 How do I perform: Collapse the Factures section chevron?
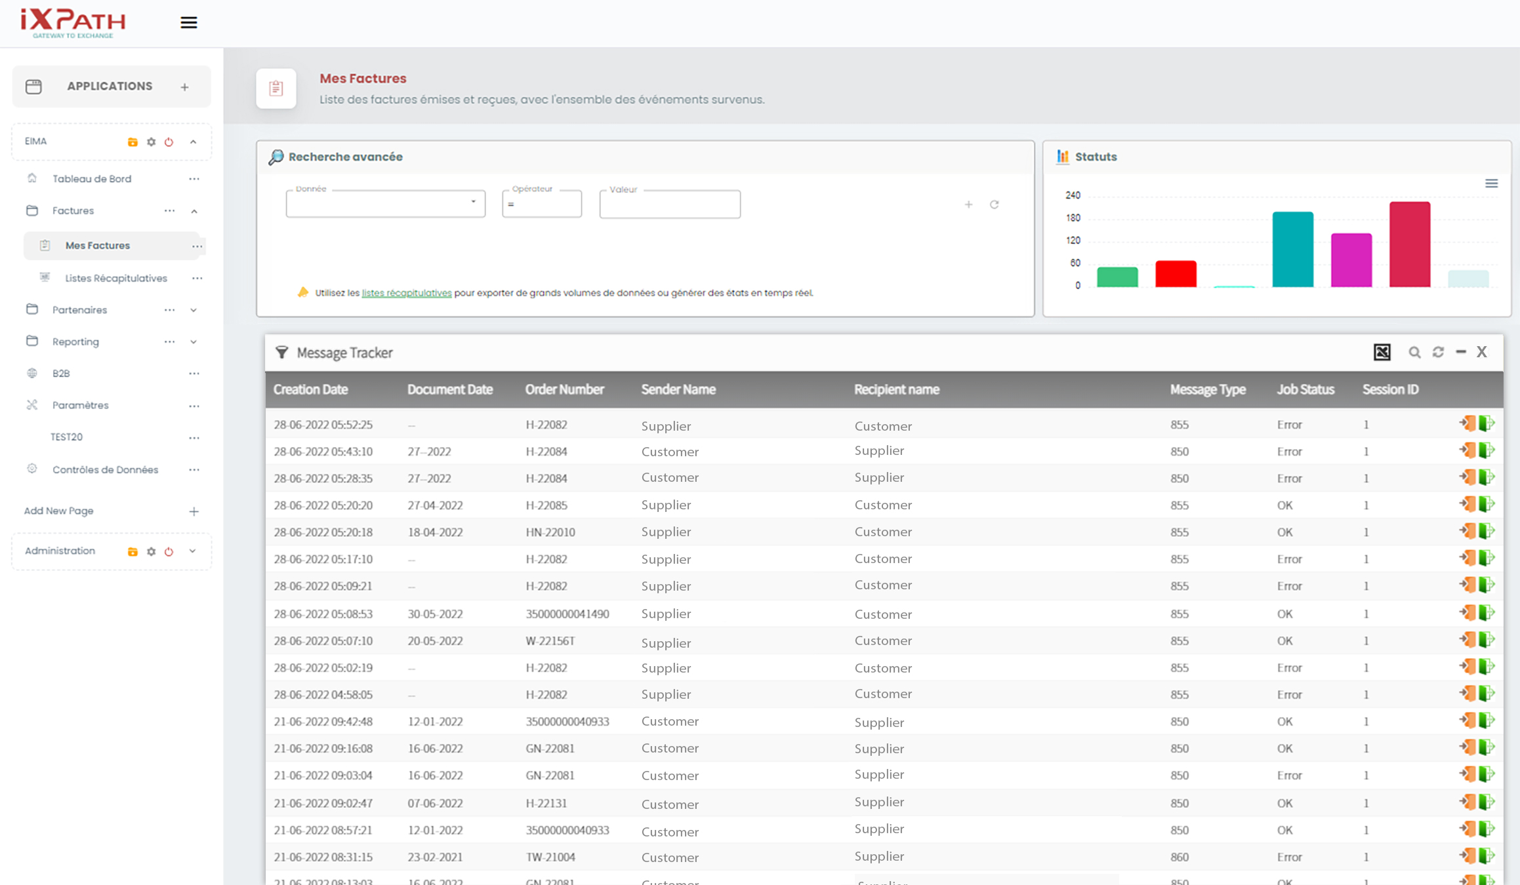click(x=194, y=211)
